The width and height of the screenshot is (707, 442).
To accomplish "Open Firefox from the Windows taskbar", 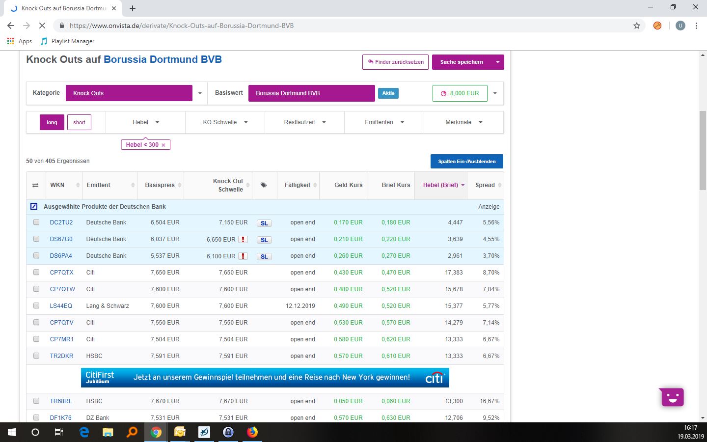I will pyautogui.click(x=252, y=432).
